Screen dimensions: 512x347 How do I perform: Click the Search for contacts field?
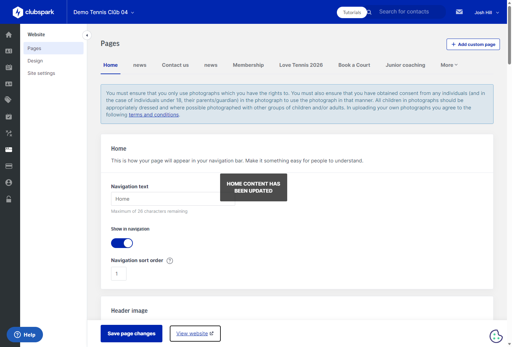[409, 12]
